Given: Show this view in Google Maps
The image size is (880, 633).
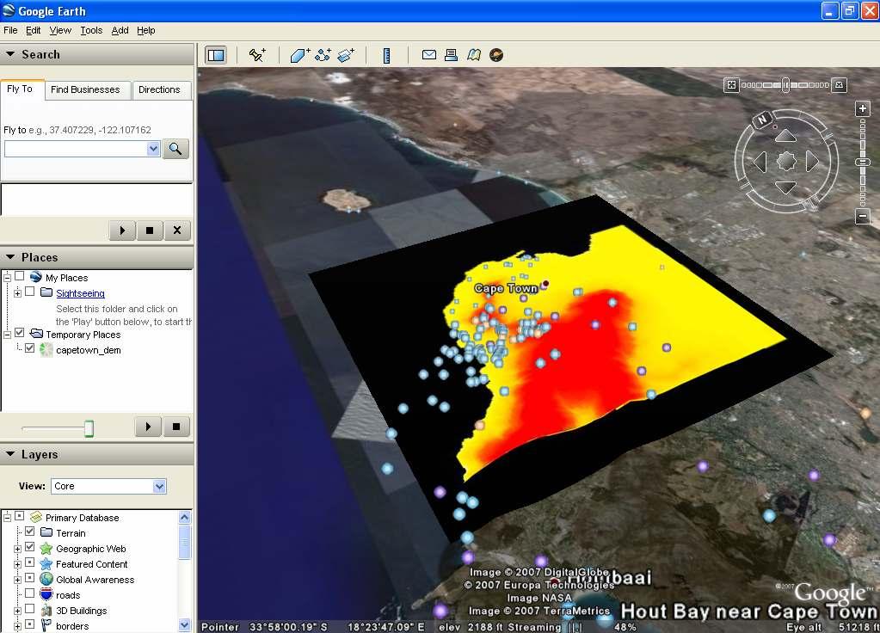Looking at the screenshot, I should coord(474,54).
